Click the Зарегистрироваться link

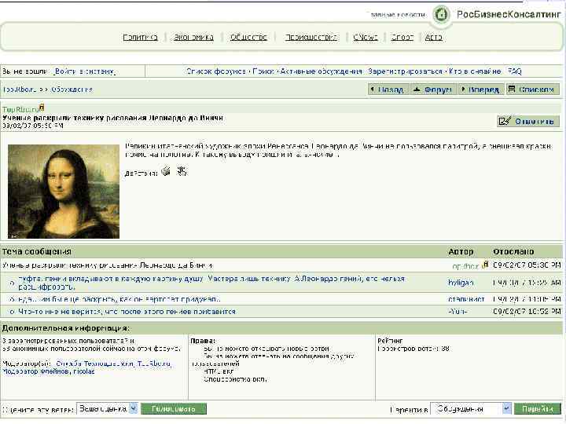(x=405, y=71)
